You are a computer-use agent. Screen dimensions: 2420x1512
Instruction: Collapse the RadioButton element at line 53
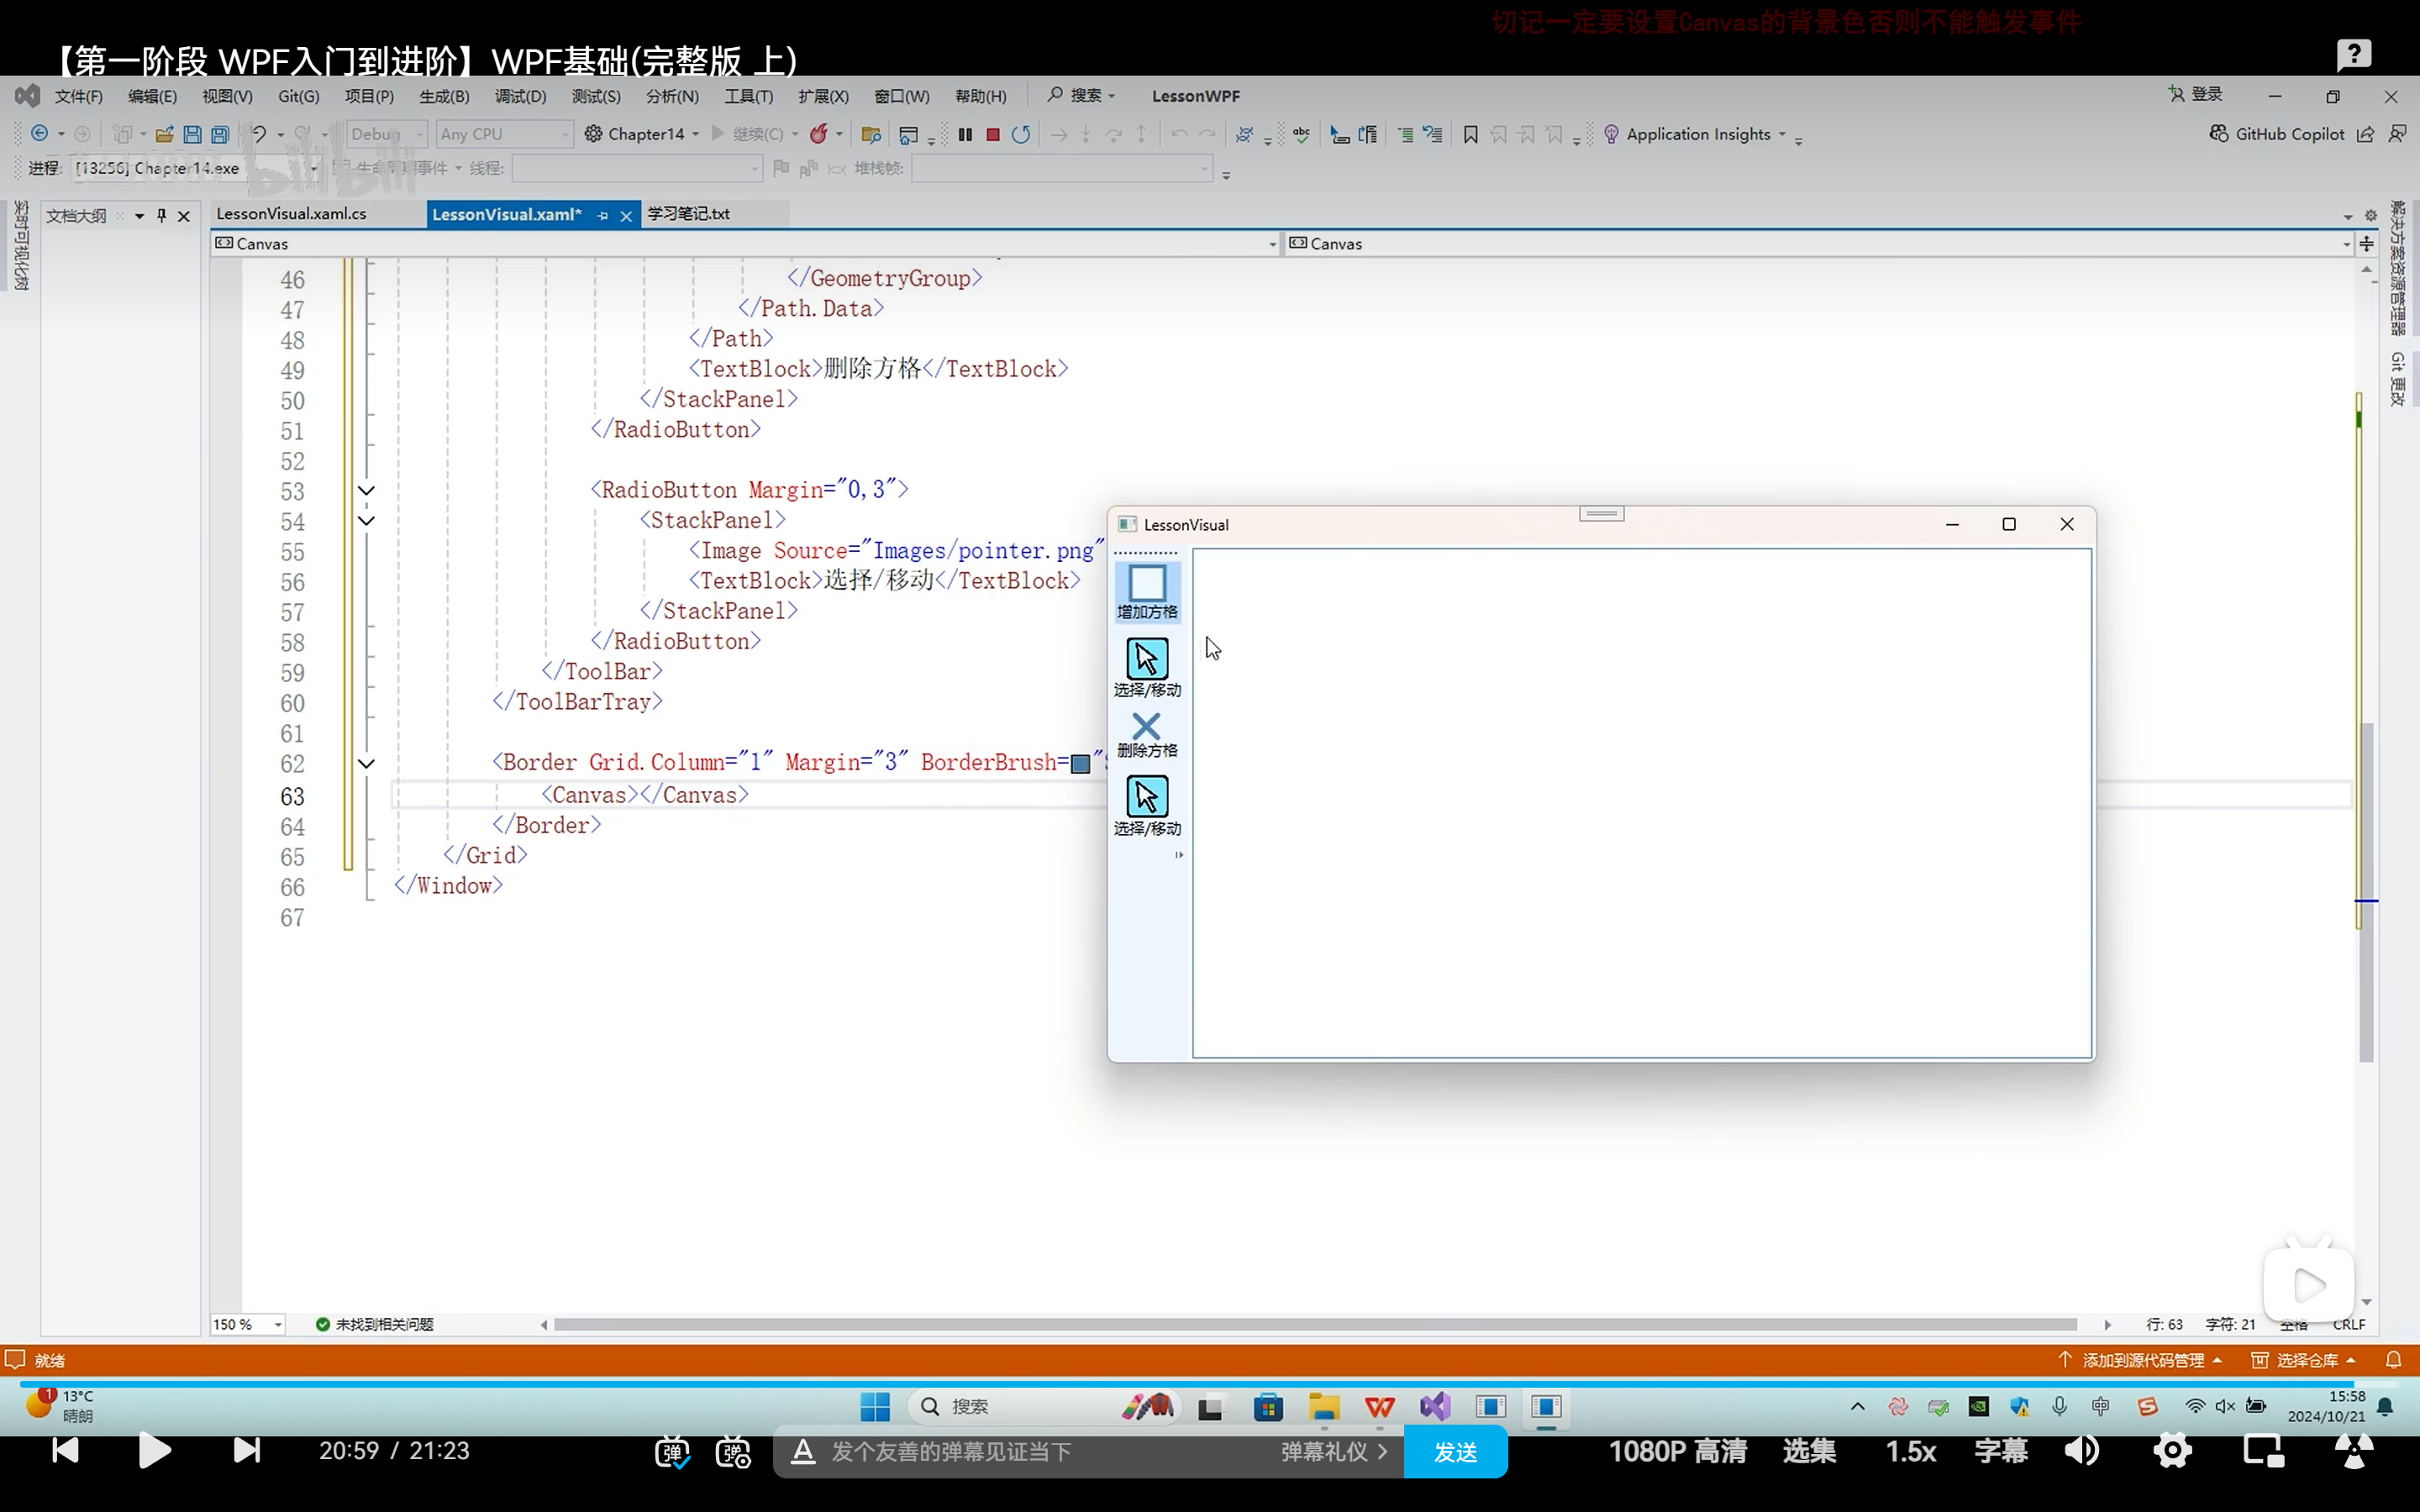click(366, 490)
